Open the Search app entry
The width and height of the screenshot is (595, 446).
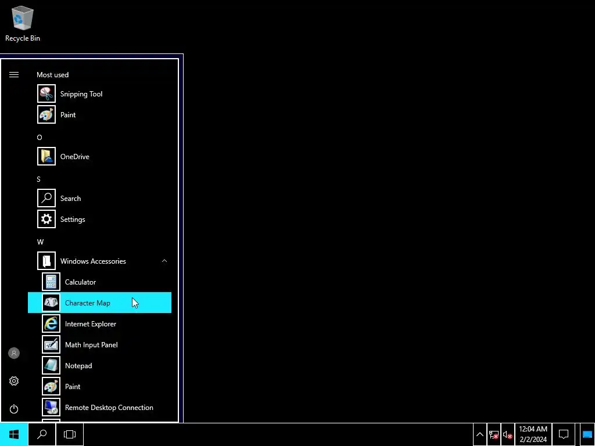(99, 199)
